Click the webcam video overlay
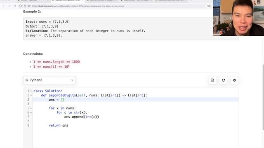The width and height of the screenshot is (264, 148). tap(238, 18)
